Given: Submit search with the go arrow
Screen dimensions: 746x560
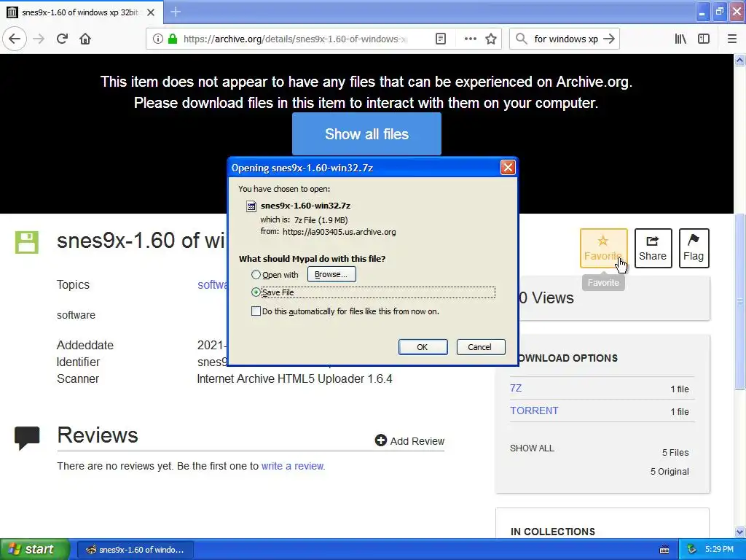Looking at the screenshot, I should (x=609, y=39).
